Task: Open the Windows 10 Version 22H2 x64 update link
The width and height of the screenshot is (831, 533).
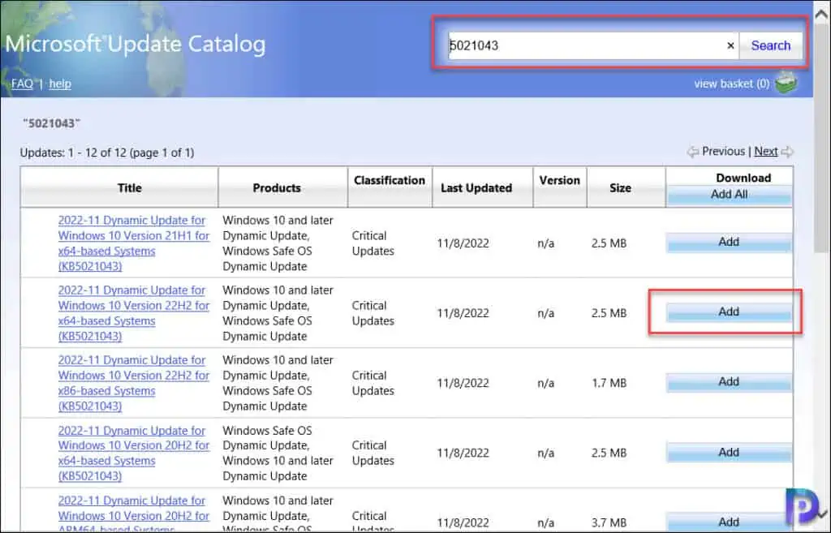Action: click(134, 313)
